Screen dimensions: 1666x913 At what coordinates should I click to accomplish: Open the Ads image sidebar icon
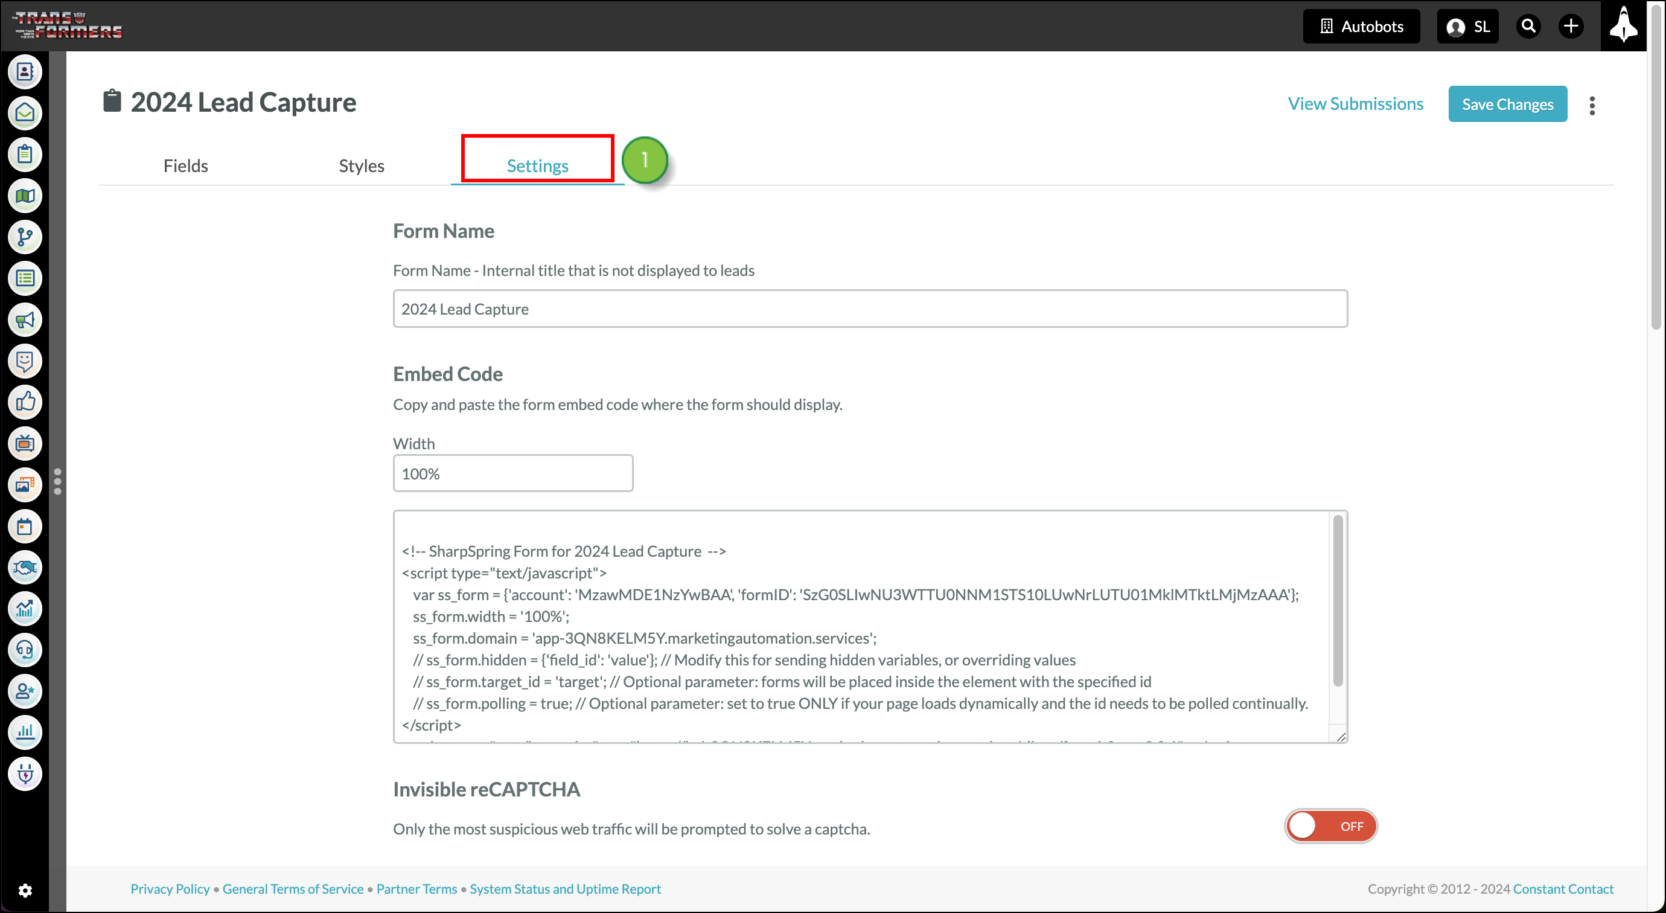[25, 485]
